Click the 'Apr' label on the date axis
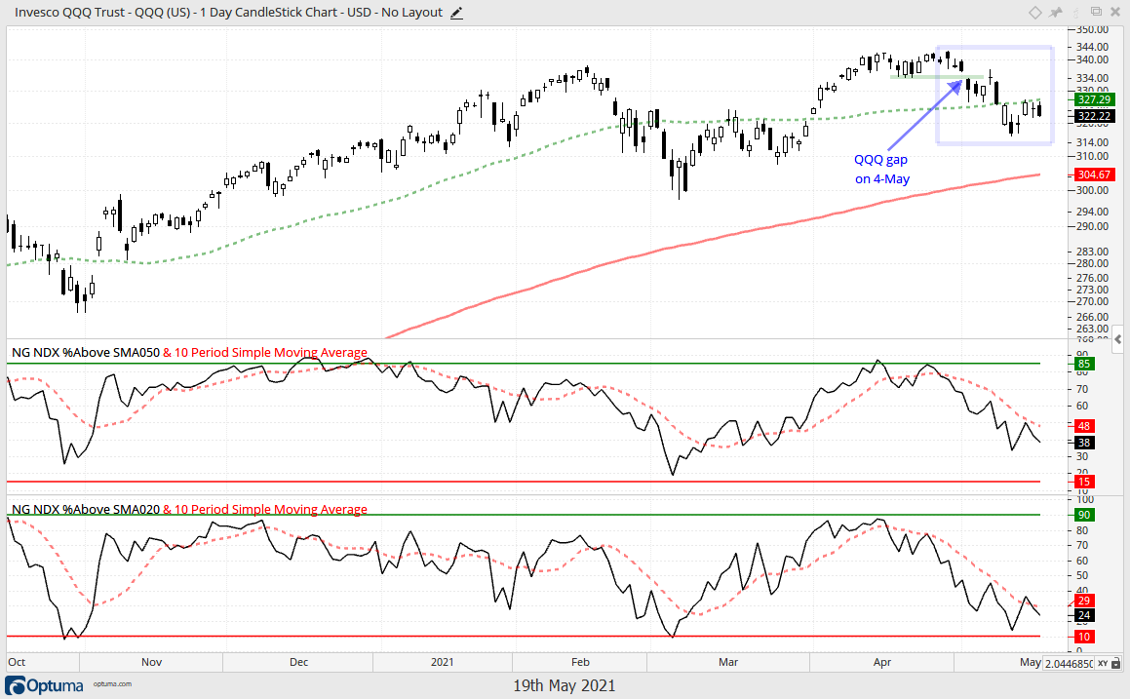 882,662
